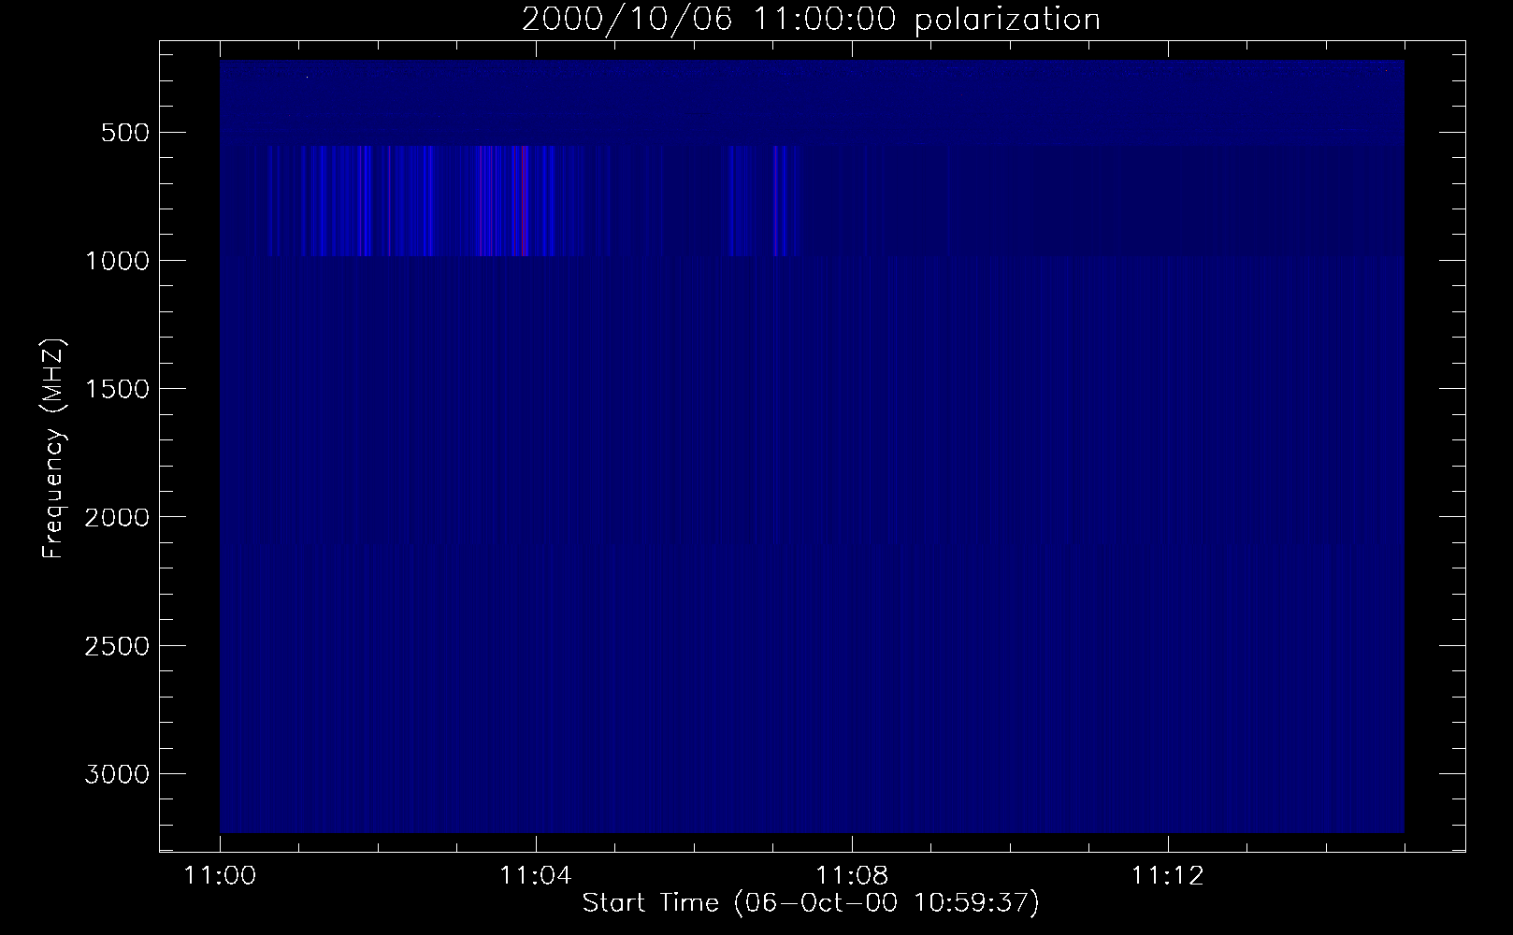Viewport: 1513px width, 935px height.
Task: Mark the brightest red burst streak near 11:04
Action: coord(523,200)
